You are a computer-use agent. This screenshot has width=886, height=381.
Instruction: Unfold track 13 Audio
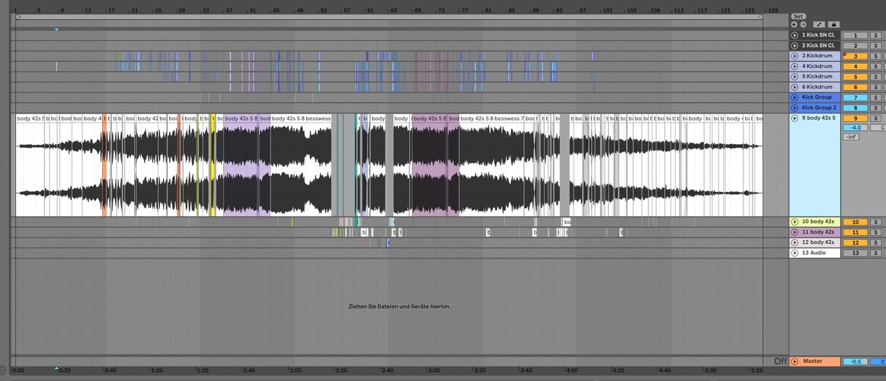(795, 253)
